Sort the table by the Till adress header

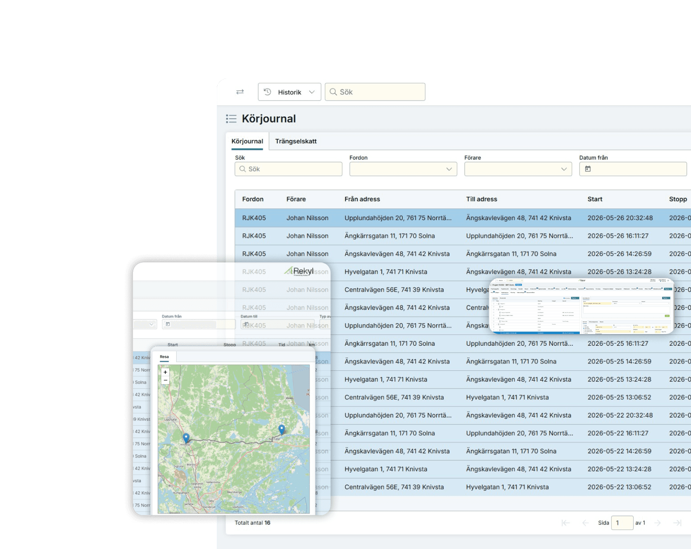pyautogui.click(x=482, y=199)
